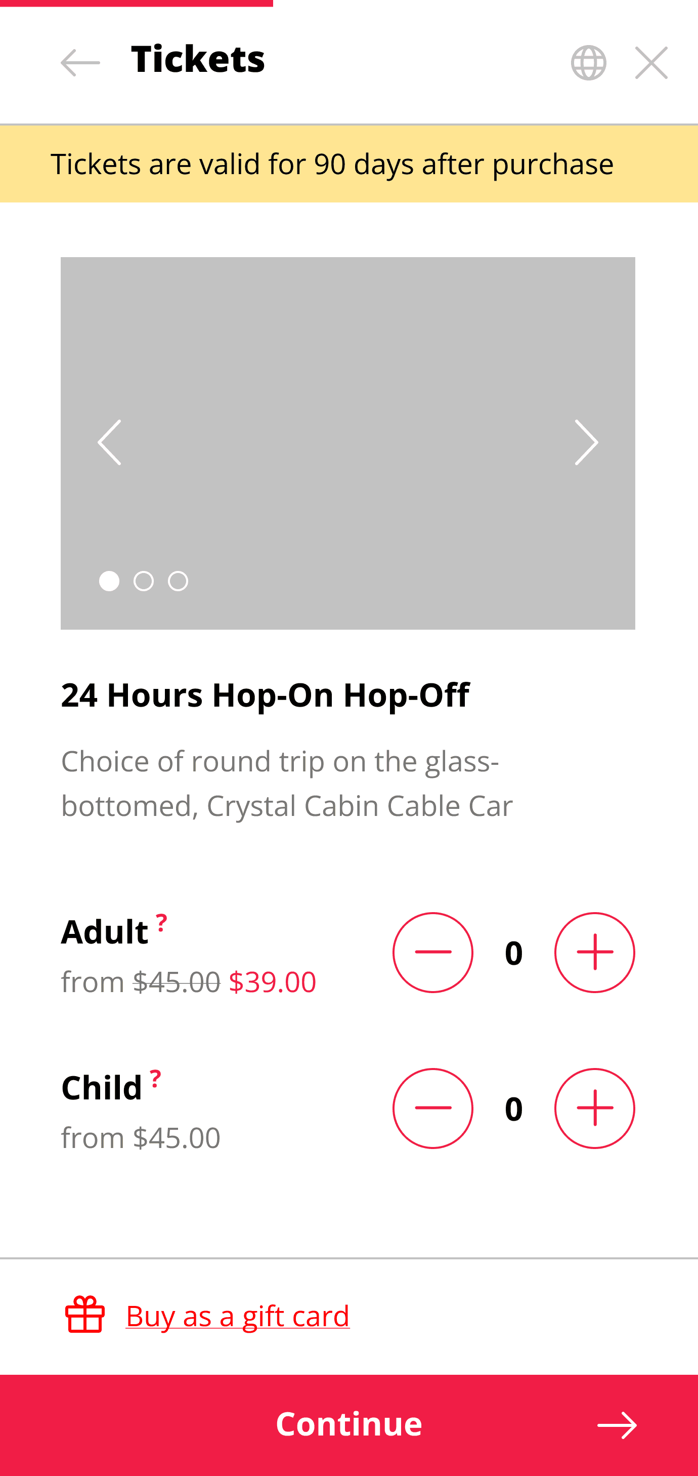Select first carousel dot indicator
The width and height of the screenshot is (698, 1476).
point(109,581)
